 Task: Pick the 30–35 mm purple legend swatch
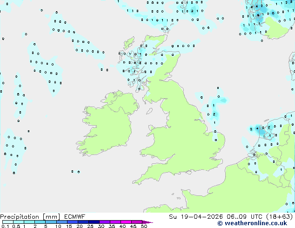pos(105,222)
